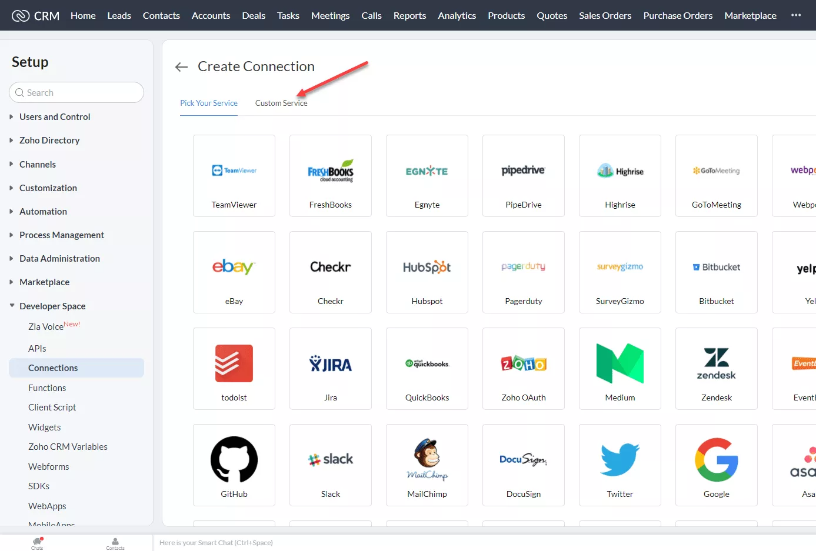The height and width of the screenshot is (551, 816).
Task: Expand Data Administration section
Action: (x=59, y=259)
